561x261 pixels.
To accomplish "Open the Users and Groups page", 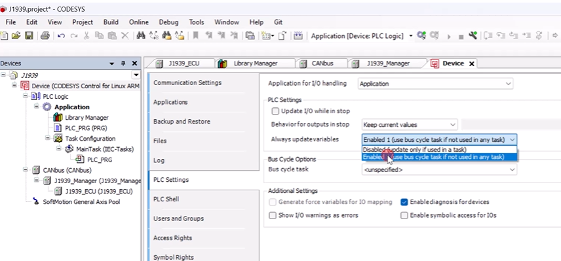I will coord(178,218).
